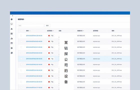The image size is (140, 90).
Task: Tick the select-all checkbox in table header
Action: [x=21, y=31]
